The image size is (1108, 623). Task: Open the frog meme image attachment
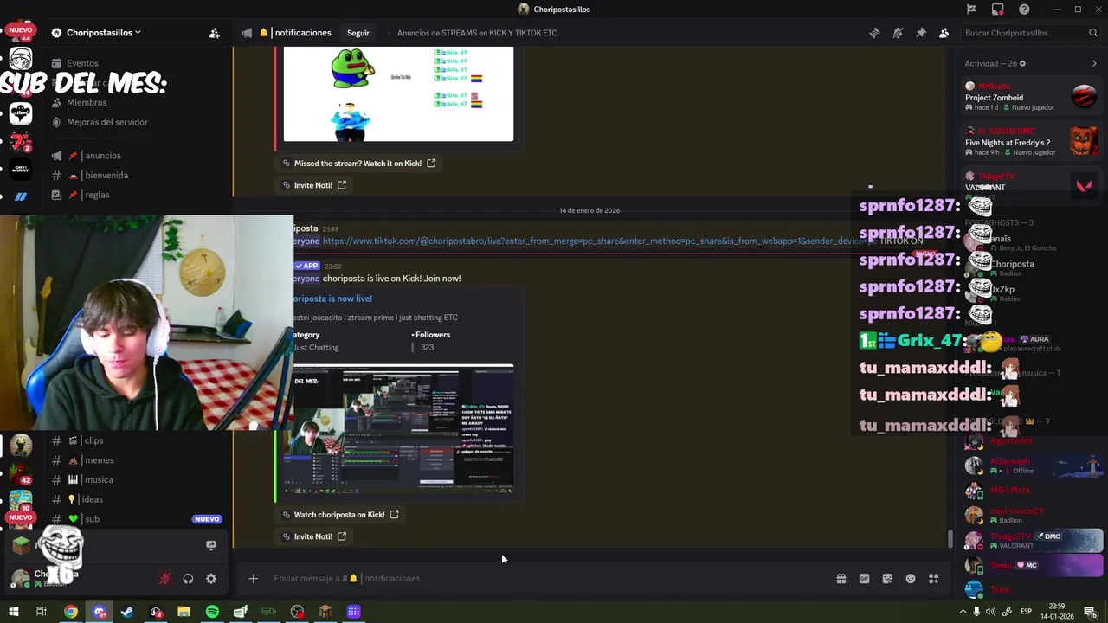click(x=398, y=93)
